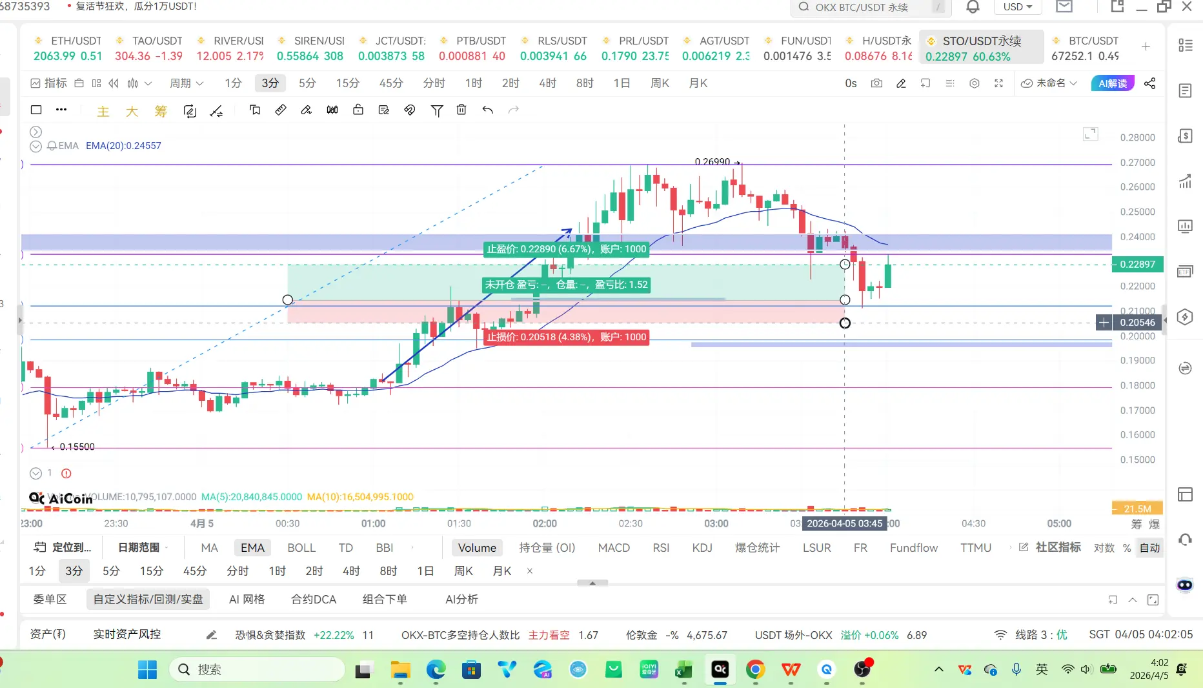Viewport: 1203px width, 688px height.
Task: Click the replay rewind double-arrow icon
Action: [114, 83]
